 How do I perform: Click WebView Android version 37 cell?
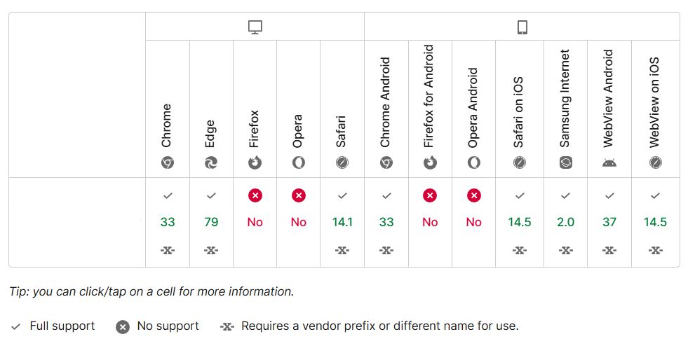pyautogui.click(x=609, y=222)
